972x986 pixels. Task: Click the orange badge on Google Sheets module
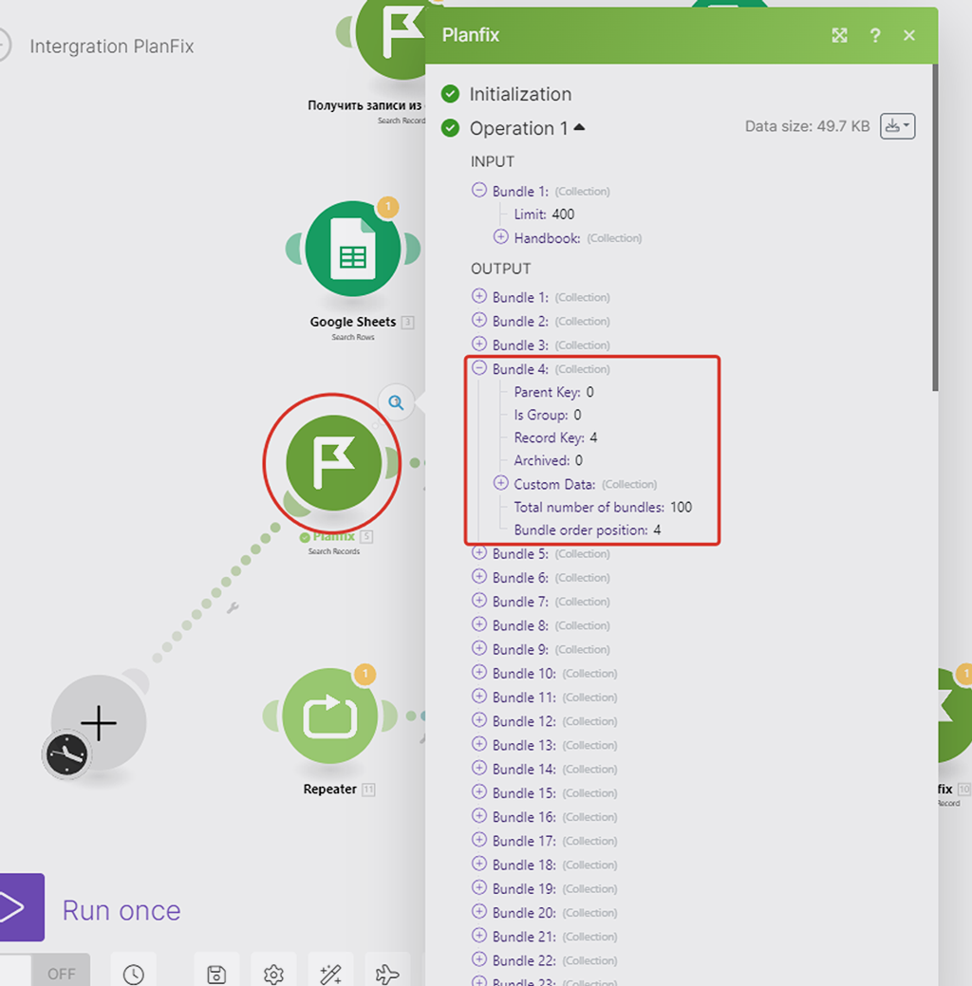[388, 206]
